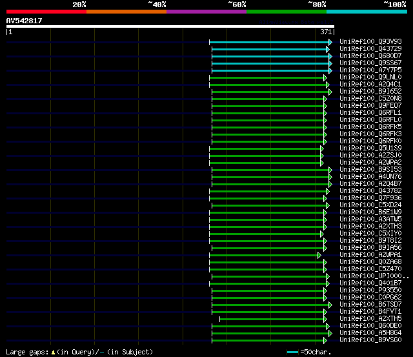Click the arrowhead ending the B6TSD7 bar

(x=330, y=305)
